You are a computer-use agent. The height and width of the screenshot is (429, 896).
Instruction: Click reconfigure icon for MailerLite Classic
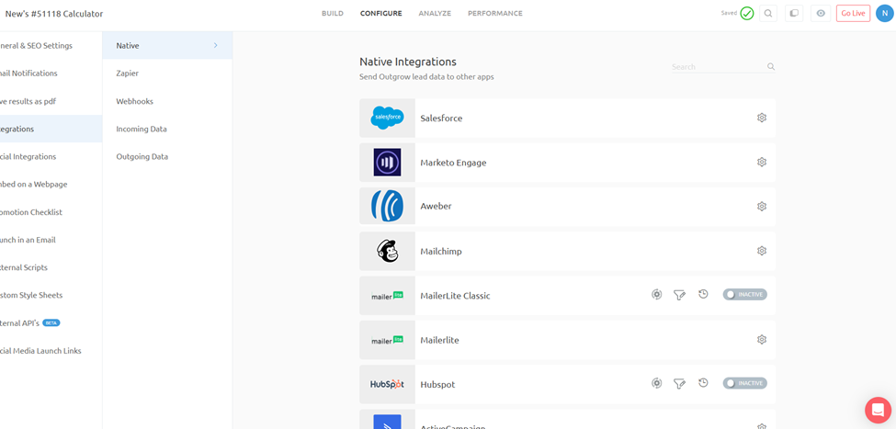click(x=656, y=295)
